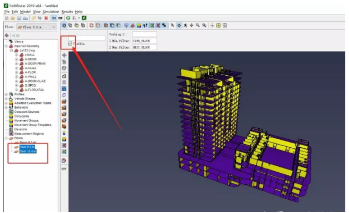
Task: Open the Results menu
Action: point(67,11)
